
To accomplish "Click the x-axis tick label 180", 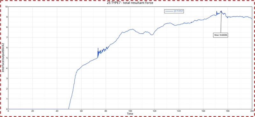I will [228, 111].
